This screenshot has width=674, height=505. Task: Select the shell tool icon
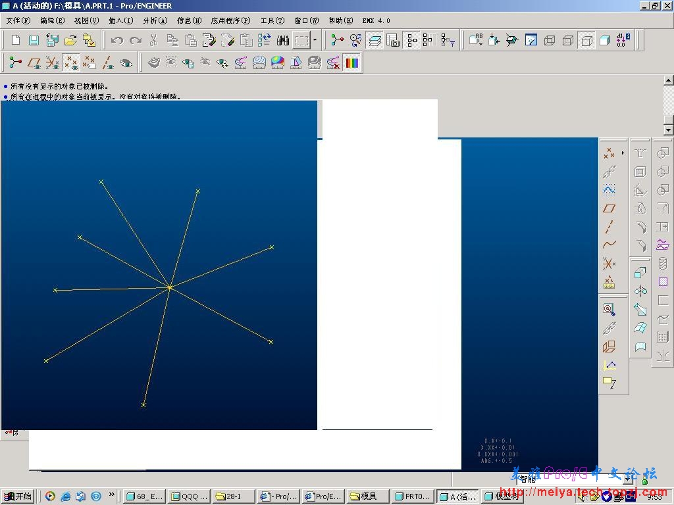pos(640,172)
